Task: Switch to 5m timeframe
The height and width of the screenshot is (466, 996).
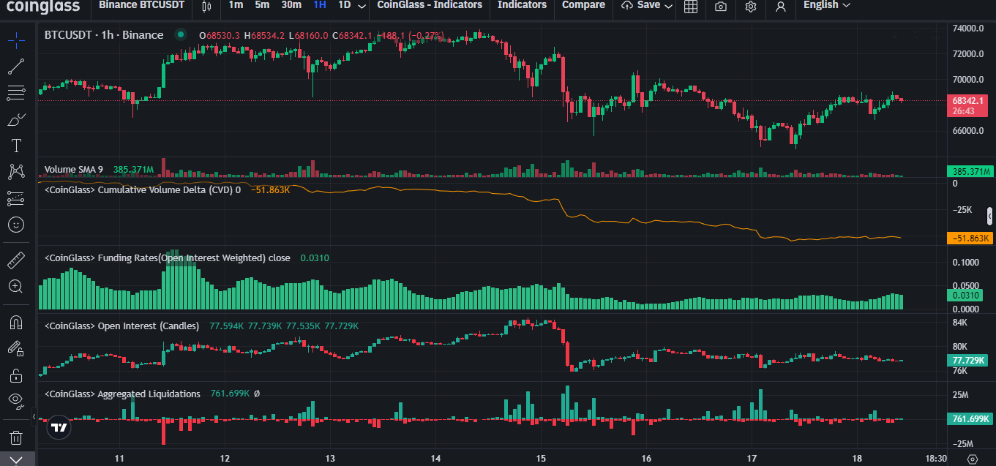Action: (262, 5)
